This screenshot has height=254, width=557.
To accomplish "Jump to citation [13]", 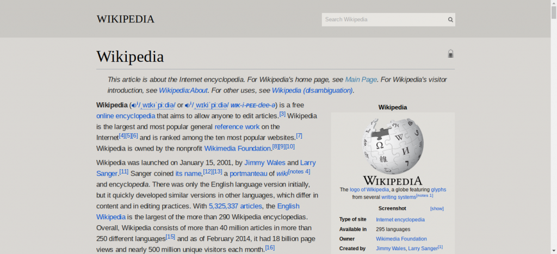I will pos(218,171).
